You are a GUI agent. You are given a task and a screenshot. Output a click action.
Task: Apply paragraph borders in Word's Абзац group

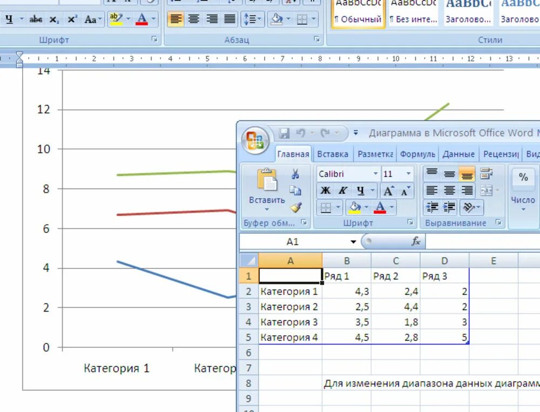click(x=302, y=19)
